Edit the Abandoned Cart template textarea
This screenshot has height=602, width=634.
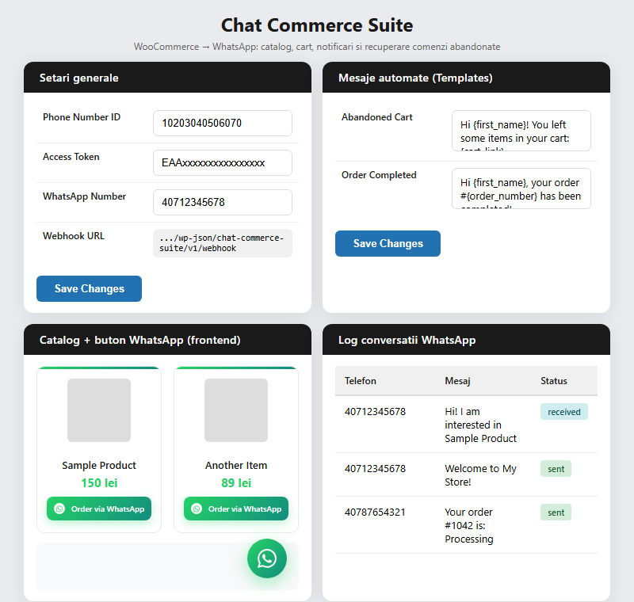[x=521, y=131]
